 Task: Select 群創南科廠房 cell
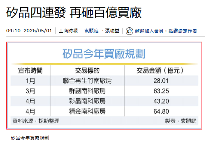(x=87, y=91)
